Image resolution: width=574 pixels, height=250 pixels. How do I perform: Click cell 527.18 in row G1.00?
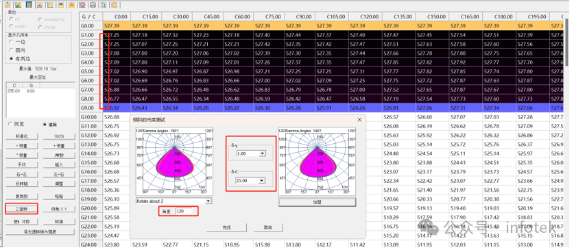pos(147,35)
